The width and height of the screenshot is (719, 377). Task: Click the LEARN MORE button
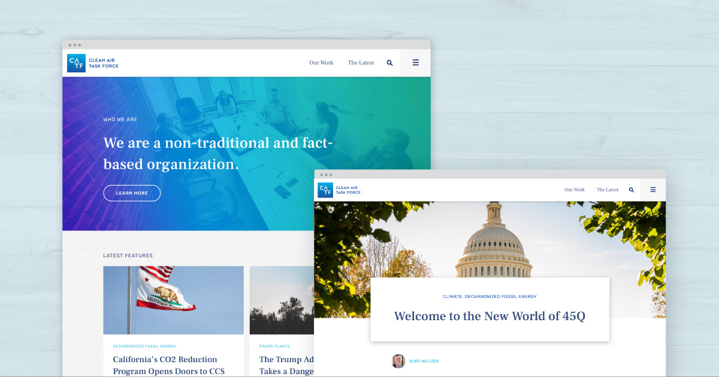click(132, 193)
